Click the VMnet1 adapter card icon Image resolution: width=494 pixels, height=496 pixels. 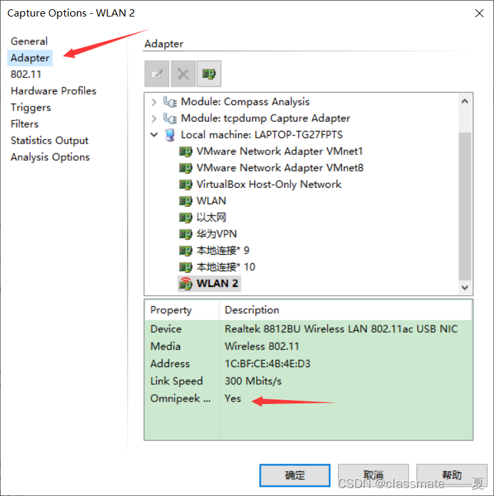[186, 151]
